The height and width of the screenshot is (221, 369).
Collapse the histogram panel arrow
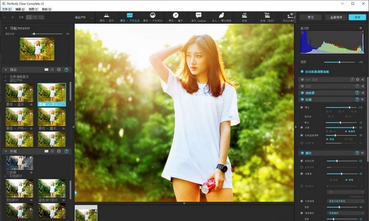(x=360, y=28)
